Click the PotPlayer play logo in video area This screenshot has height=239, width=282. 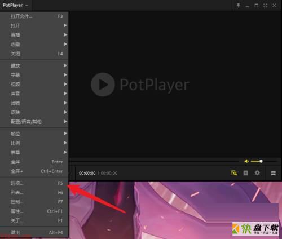pos(103,85)
